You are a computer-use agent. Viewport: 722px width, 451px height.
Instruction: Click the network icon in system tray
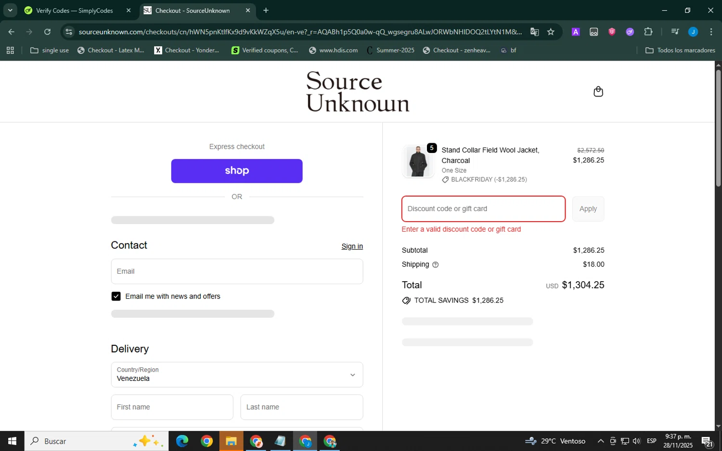tap(625, 441)
